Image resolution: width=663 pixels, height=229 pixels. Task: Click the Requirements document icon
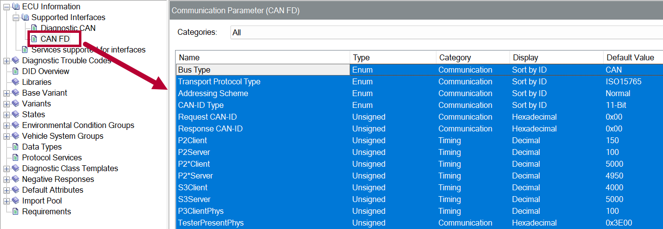[16, 211]
